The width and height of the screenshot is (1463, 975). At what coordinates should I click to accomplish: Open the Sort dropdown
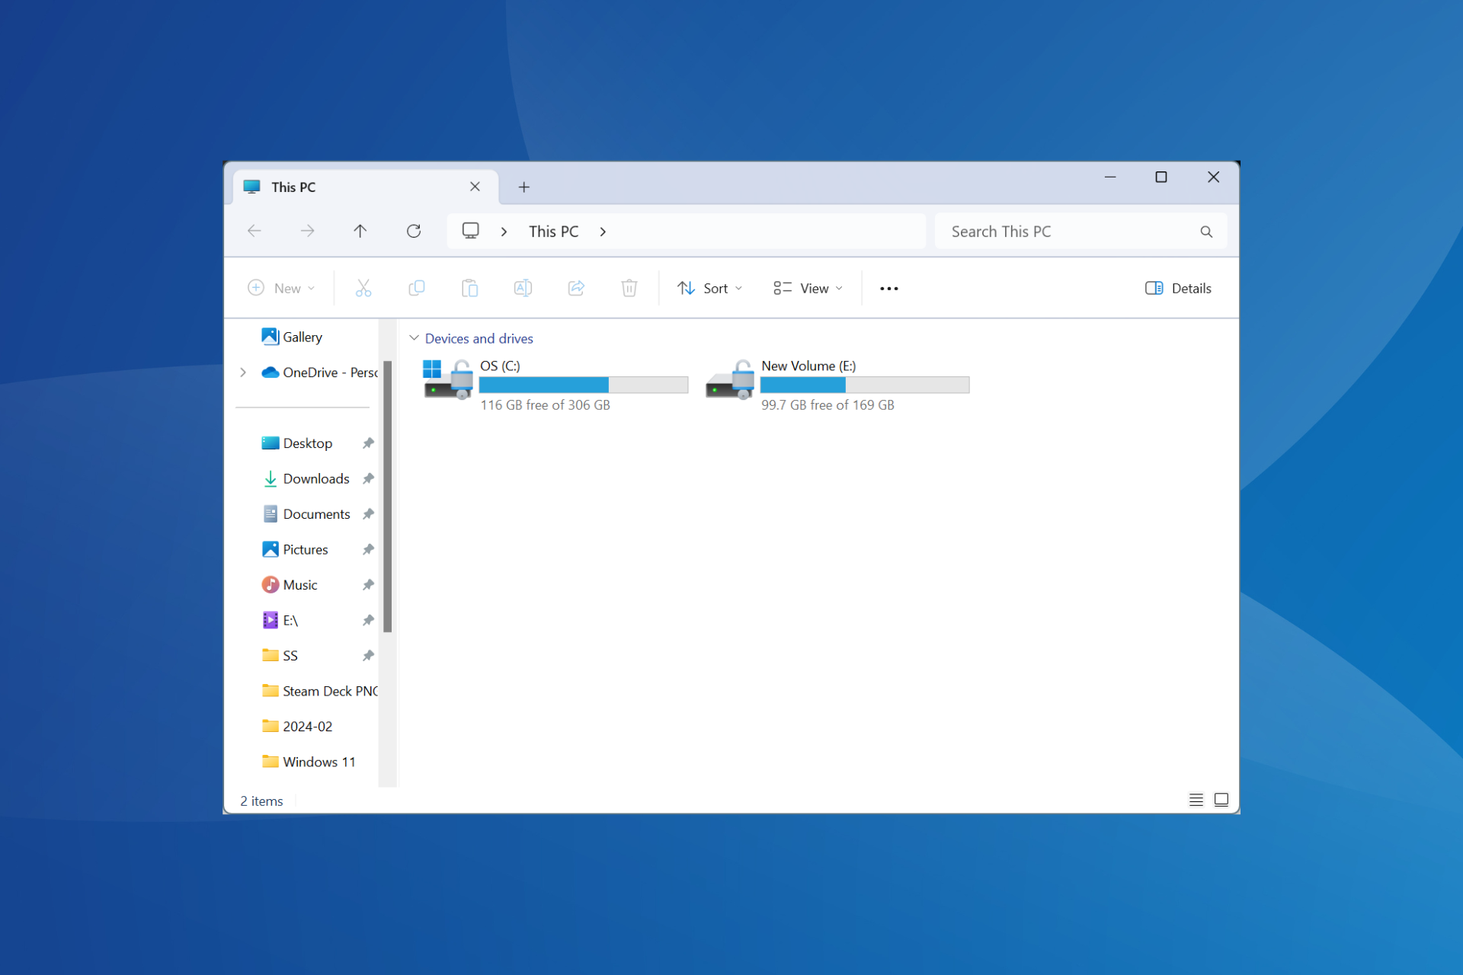coord(709,288)
